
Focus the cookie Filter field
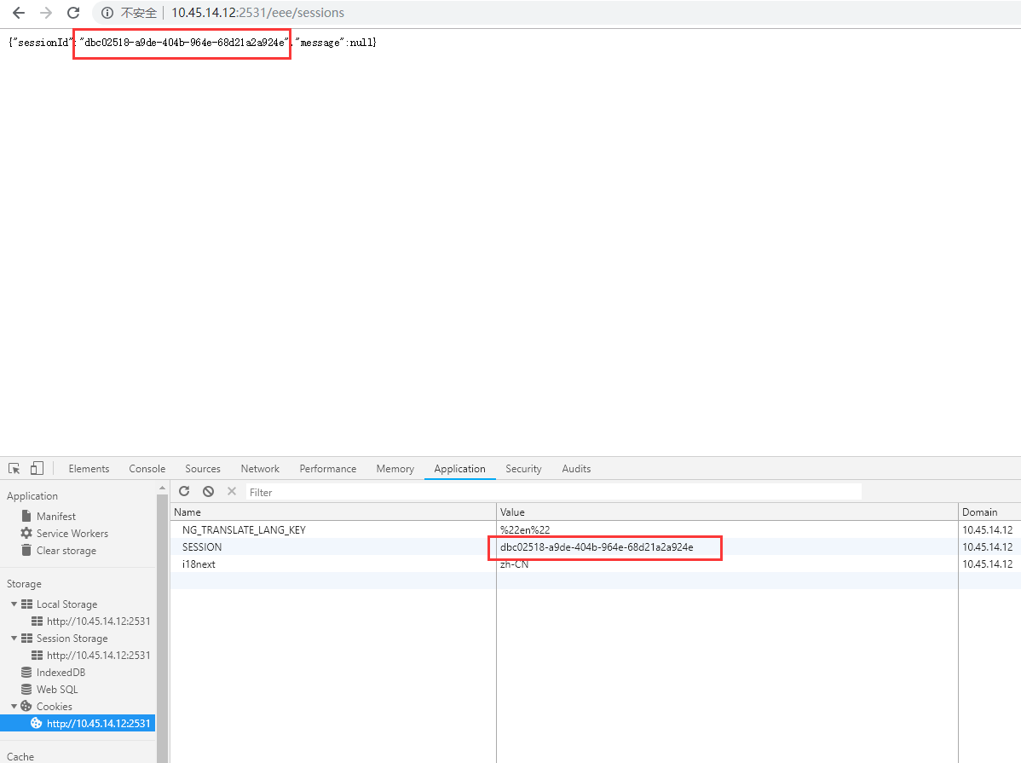[553, 492]
